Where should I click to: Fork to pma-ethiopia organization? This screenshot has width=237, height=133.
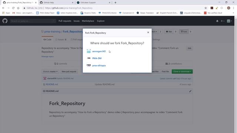coord(99,65)
